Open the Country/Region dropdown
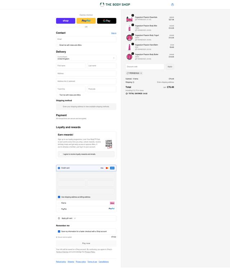230x277 pixels. 86,58
